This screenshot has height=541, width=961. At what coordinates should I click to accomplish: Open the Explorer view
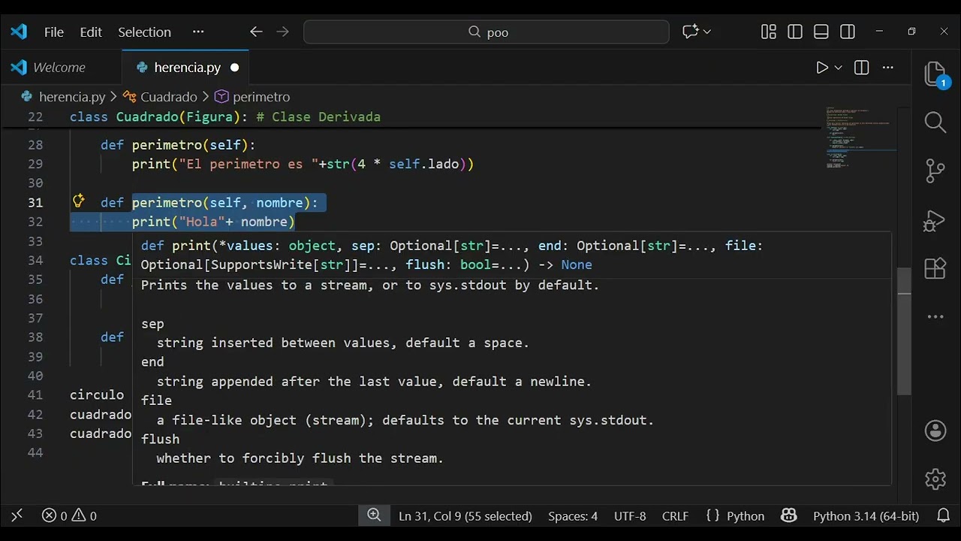point(935,75)
